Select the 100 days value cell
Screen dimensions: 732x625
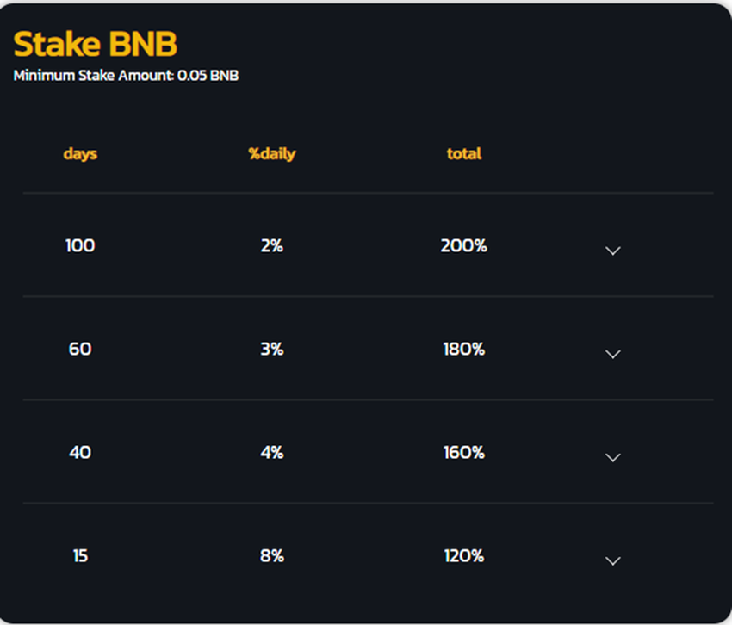click(80, 246)
